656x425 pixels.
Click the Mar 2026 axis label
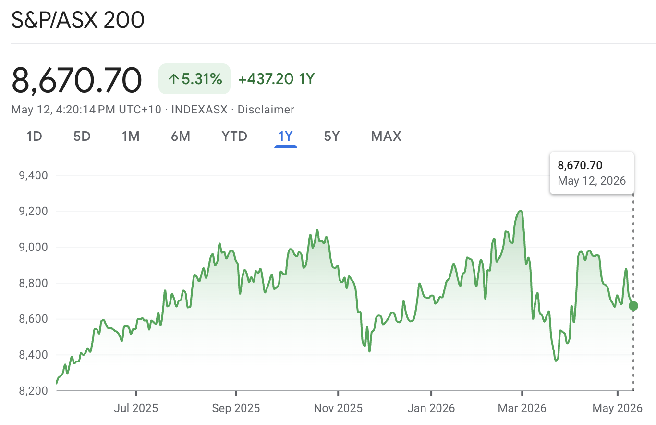[x=522, y=409]
